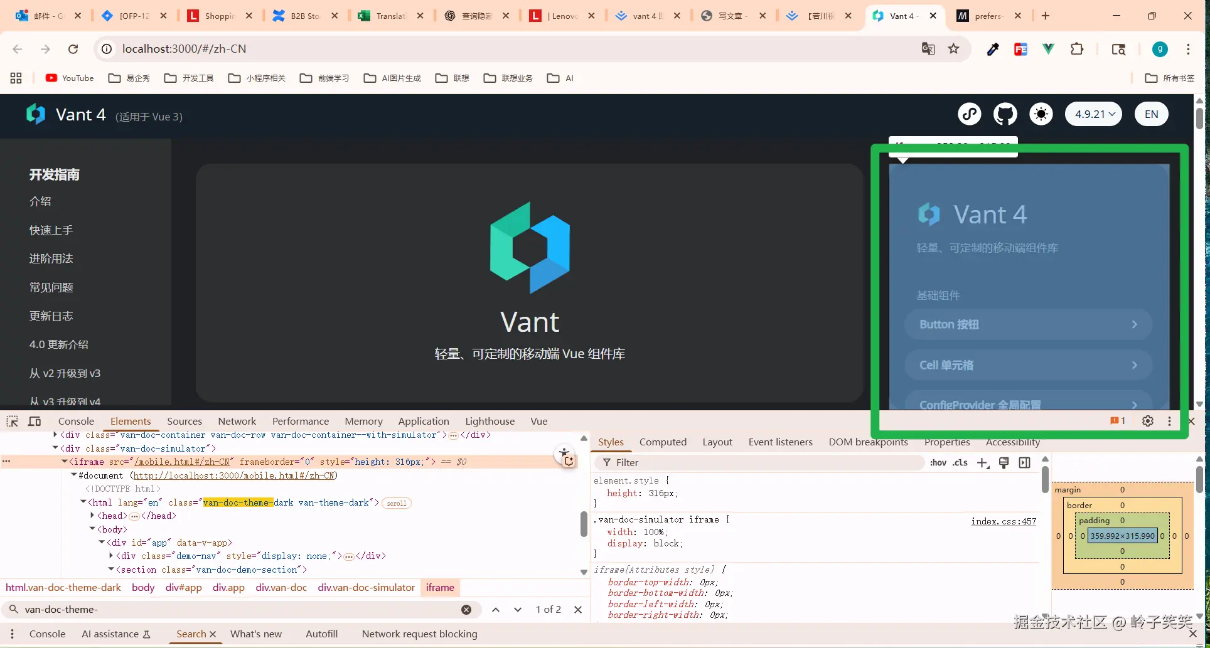Select div.van-doc-simulator in the breadcrumb
This screenshot has height=648, width=1210.
[366, 588]
